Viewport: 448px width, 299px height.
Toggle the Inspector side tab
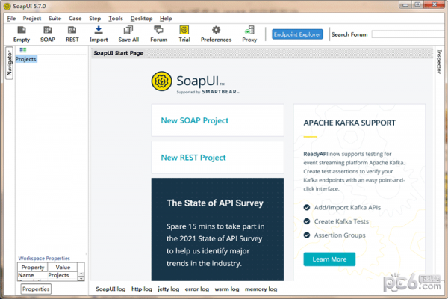[439, 61]
